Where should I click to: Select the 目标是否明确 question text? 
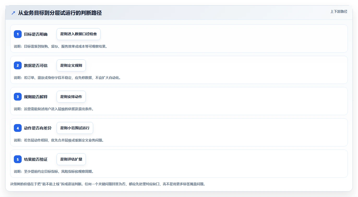tap(36, 34)
